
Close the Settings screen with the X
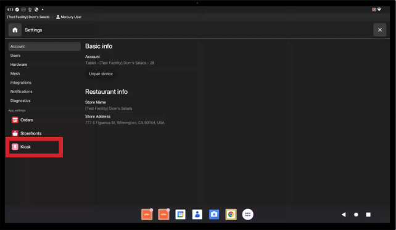[x=379, y=30]
